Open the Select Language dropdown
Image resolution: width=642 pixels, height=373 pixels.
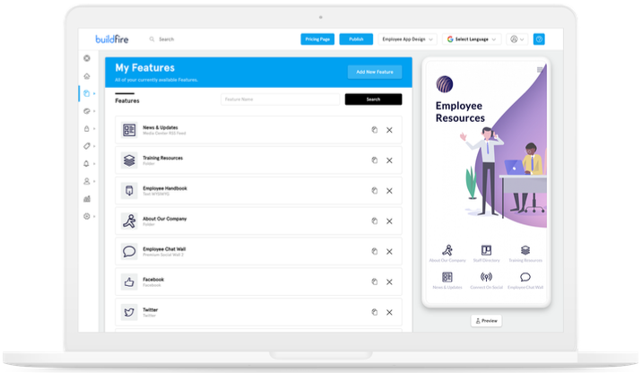click(473, 39)
